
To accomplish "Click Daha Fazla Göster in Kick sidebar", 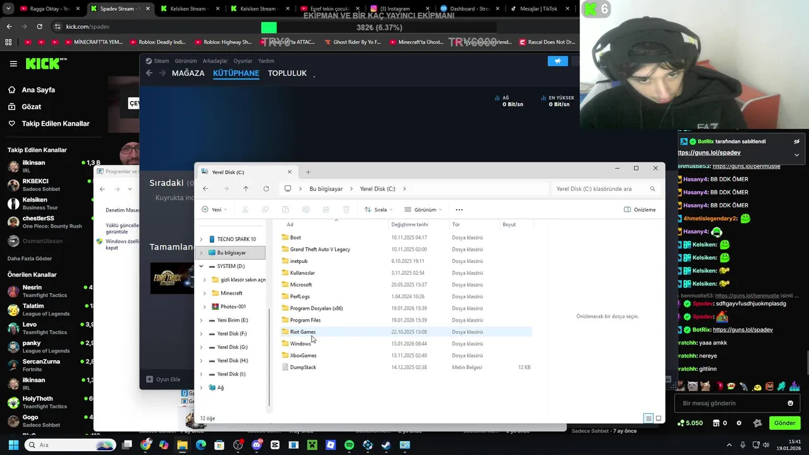I will coord(30,258).
